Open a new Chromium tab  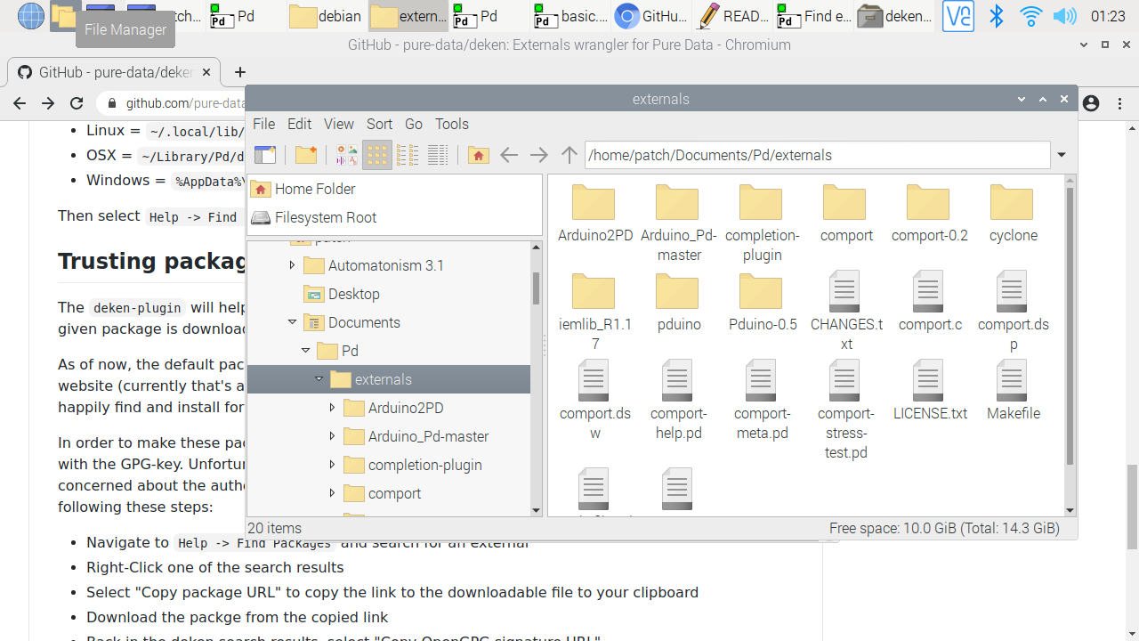pyautogui.click(x=239, y=72)
